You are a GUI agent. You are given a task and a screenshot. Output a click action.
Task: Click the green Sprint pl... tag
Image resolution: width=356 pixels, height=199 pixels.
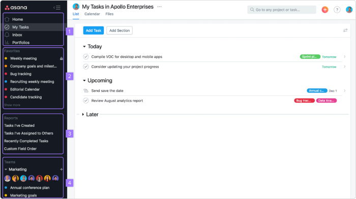tap(310, 57)
